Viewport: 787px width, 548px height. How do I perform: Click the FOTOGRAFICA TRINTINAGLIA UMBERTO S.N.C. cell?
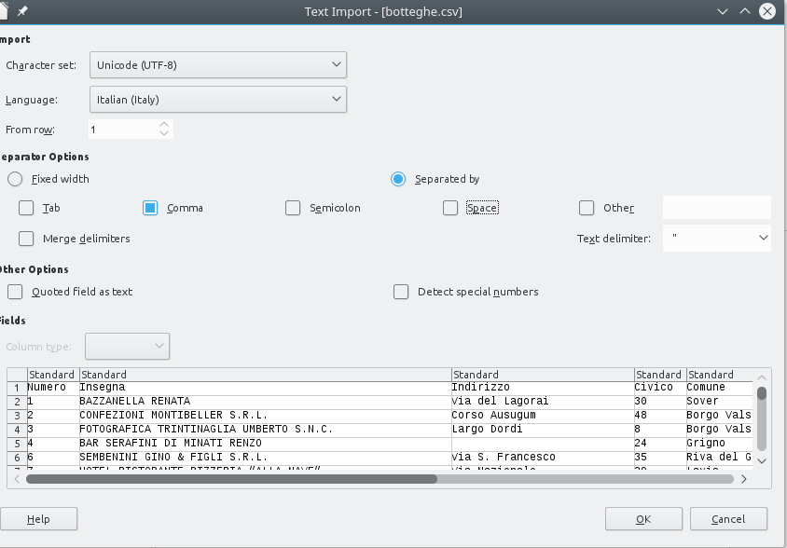(266, 430)
